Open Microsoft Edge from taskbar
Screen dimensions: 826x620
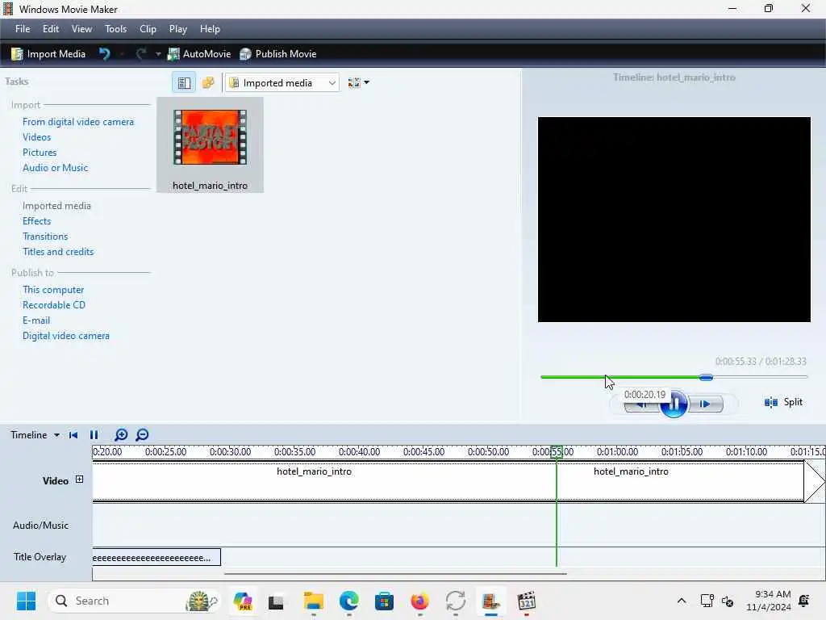pos(348,601)
